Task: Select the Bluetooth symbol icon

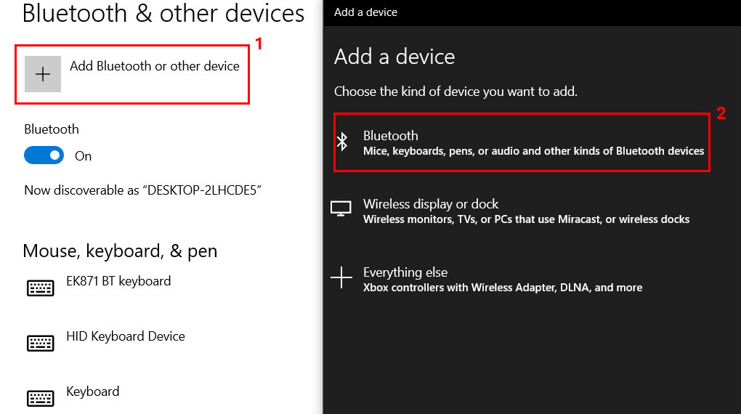Action: 342,142
